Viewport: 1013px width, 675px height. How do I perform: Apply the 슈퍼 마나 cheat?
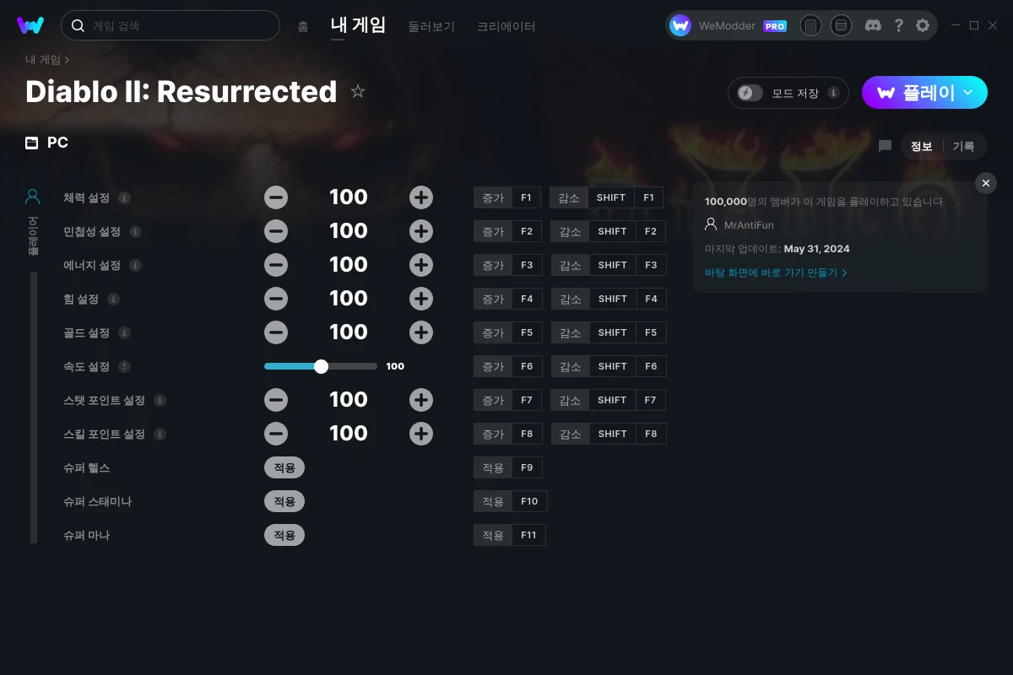[284, 535]
